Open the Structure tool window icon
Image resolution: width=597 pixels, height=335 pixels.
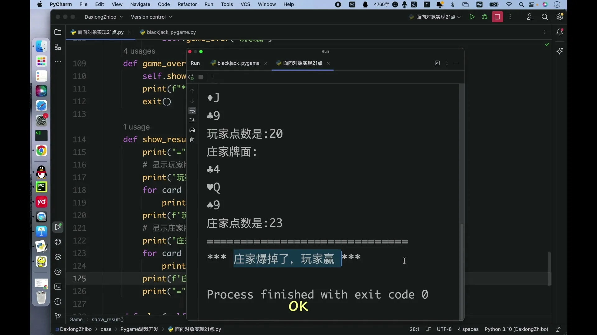click(x=58, y=47)
